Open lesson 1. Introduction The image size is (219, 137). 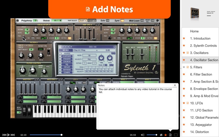[200, 38]
